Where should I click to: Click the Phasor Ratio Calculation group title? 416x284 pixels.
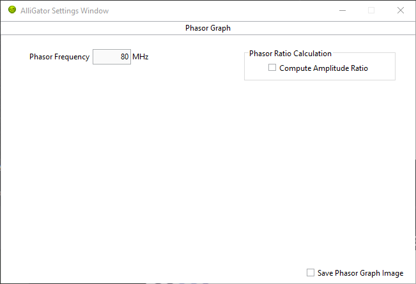290,54
